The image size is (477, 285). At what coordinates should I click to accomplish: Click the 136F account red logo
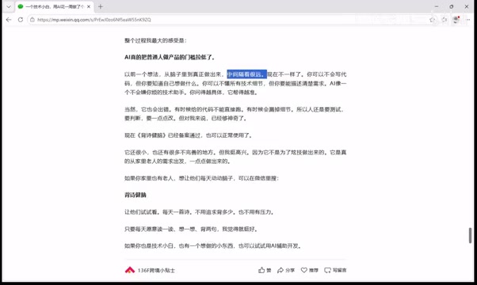(x=130, y=270)
